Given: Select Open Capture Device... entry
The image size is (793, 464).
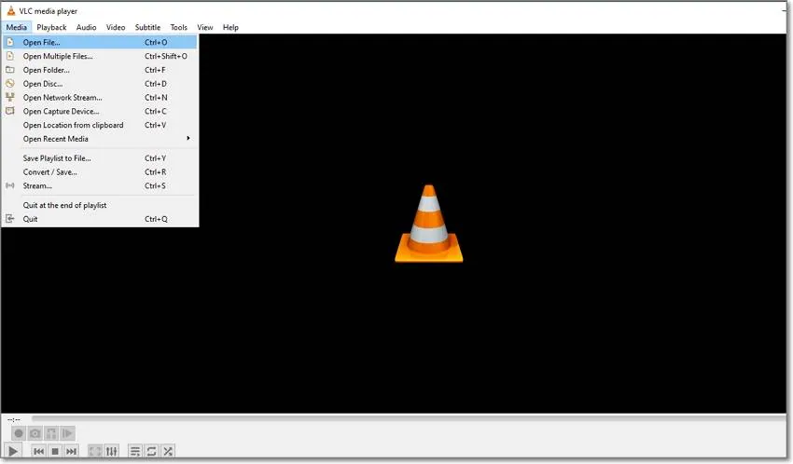Looking at the screenshot, I should tap(100, 111).
